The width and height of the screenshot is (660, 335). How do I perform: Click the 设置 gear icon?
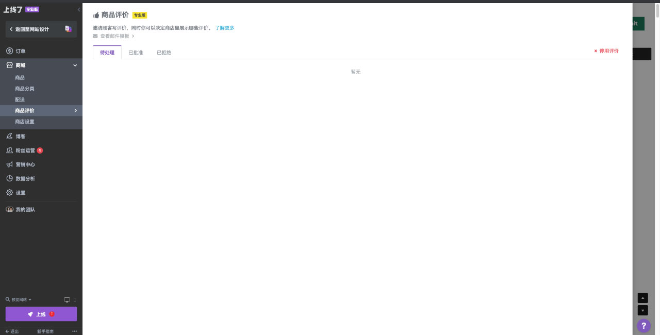coord(9,193)
